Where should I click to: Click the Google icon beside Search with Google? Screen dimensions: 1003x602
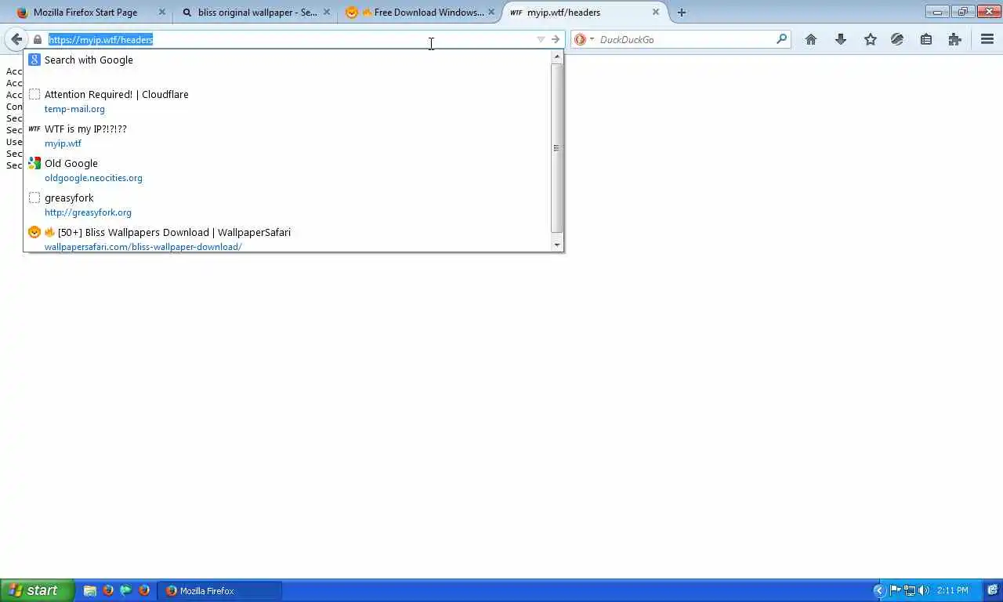click(x=34, y=60)
